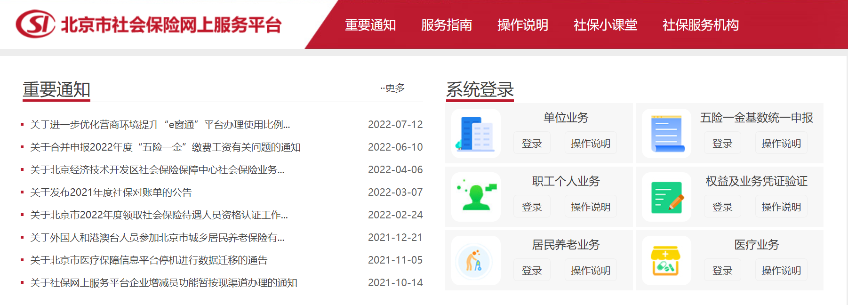
Task: Open notice about 合并申报2022年度五险一金
Action: point(165,147)
